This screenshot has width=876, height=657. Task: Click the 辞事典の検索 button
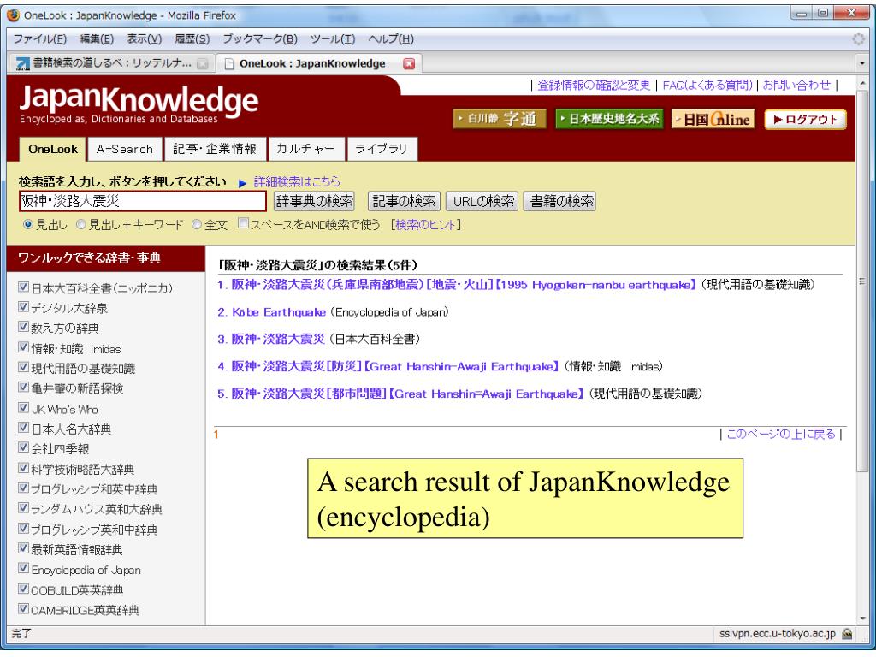click(x=315, y=201)
